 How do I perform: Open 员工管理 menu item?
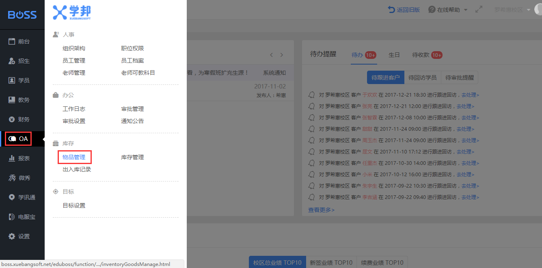74,61
